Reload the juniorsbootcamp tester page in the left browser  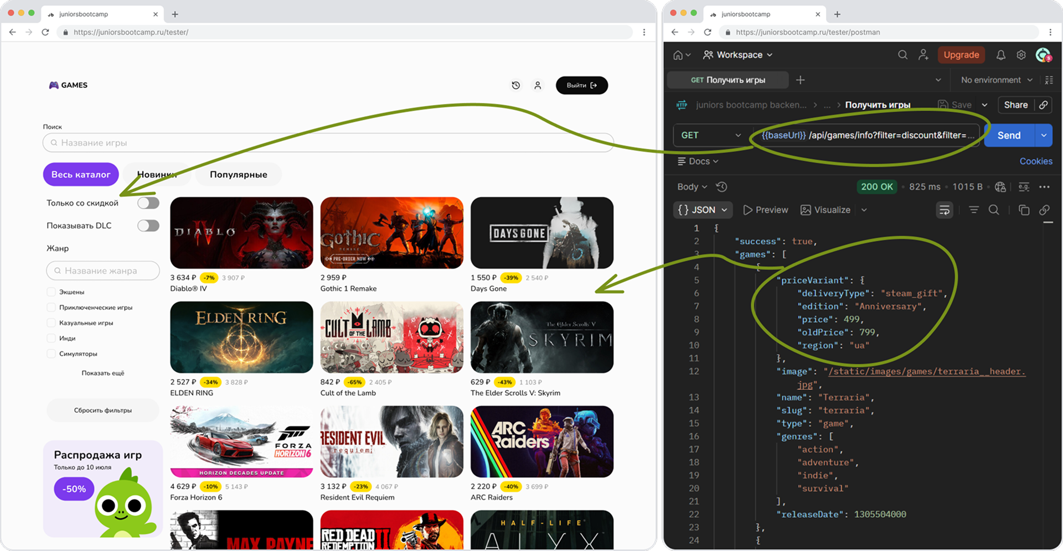45,32
